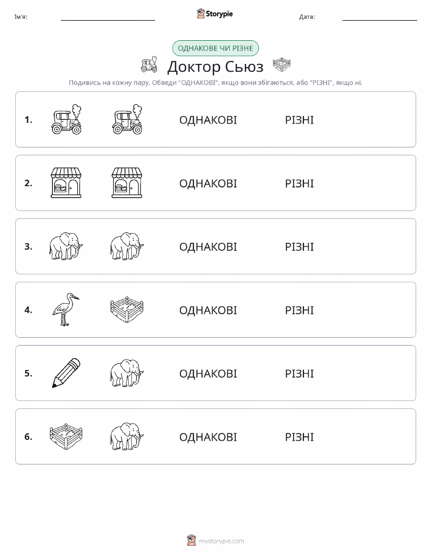The height and width of the screenshot is (558, 431).
Task: Click the stork picture in row 4
Action: coord(66,310)
